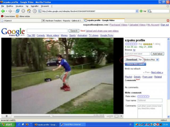
Task: Open the video player options arrow
Action: 121,116
